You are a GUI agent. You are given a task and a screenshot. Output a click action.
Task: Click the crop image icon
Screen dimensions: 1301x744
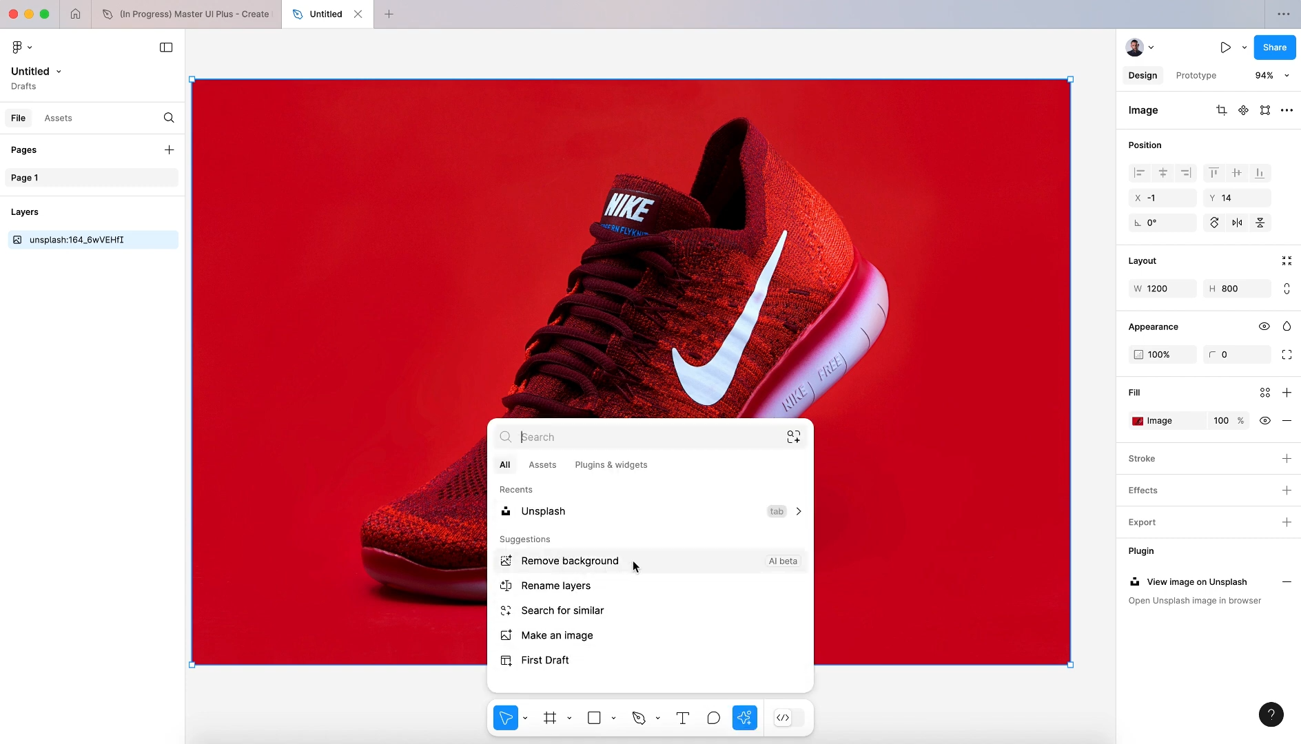[x=1221, y=110]
